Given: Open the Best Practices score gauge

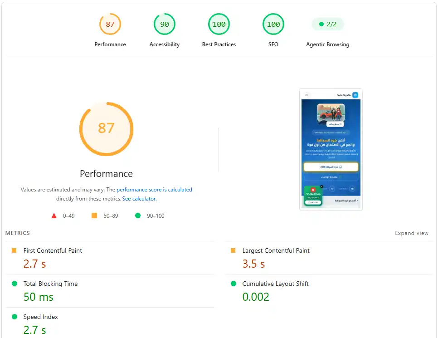Looking at the screenshot, I should coord(219,24).
